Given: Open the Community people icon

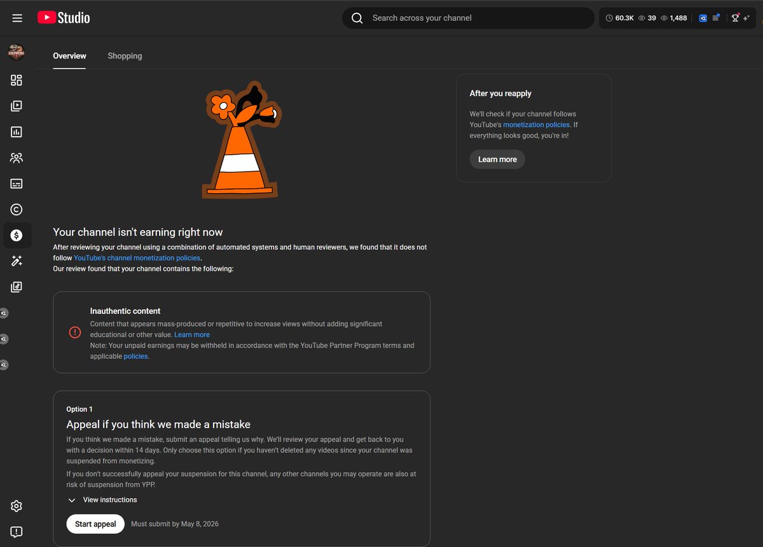Looking at the screenshot, I should pos(17,158).
